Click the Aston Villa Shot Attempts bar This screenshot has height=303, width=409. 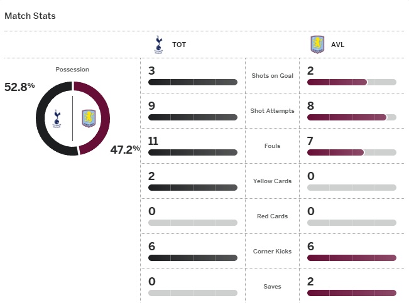coord(352,117)
